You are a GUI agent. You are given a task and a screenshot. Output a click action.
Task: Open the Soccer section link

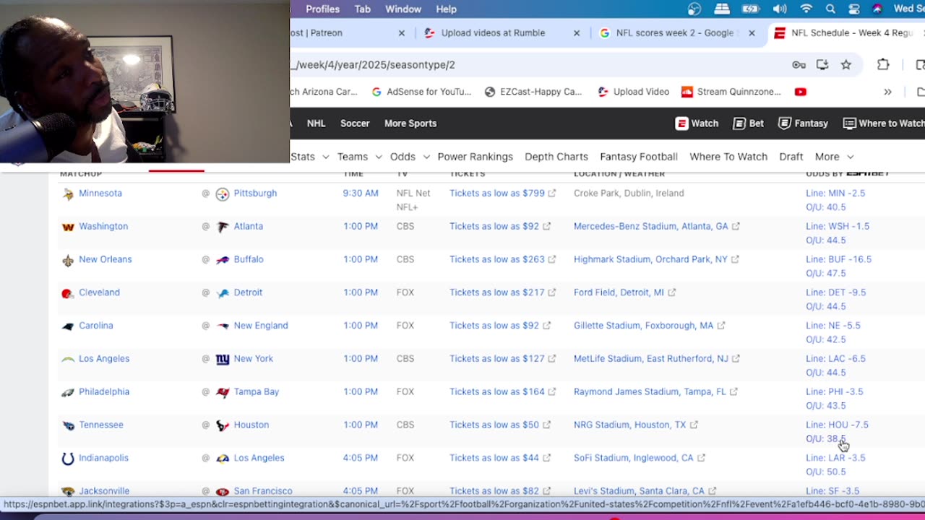tap(355, 123)
